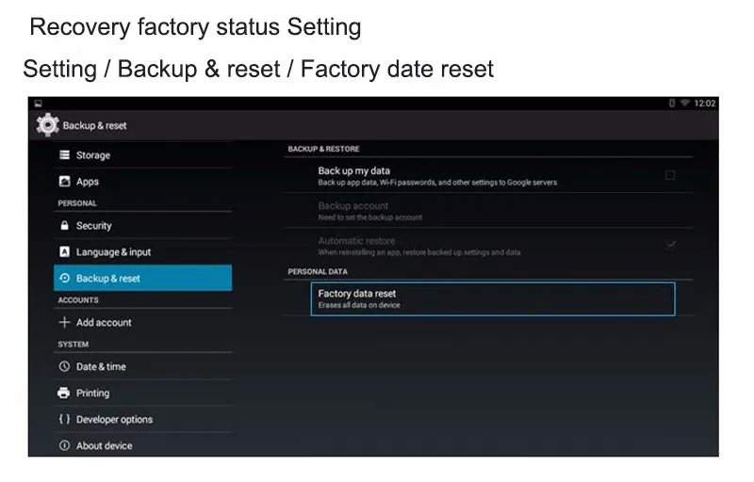The height and width of the screenshot is (482, 754).
Task: Click the Language & input icon
Action: tap(65, 252)
